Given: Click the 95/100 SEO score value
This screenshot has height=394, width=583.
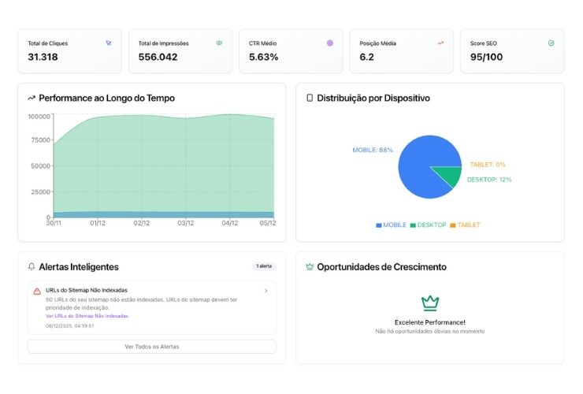Looking at the screenshot, I should click(x=486, y=57).
